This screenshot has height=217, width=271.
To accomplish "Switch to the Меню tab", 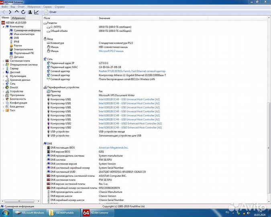I will coord(5,18).
